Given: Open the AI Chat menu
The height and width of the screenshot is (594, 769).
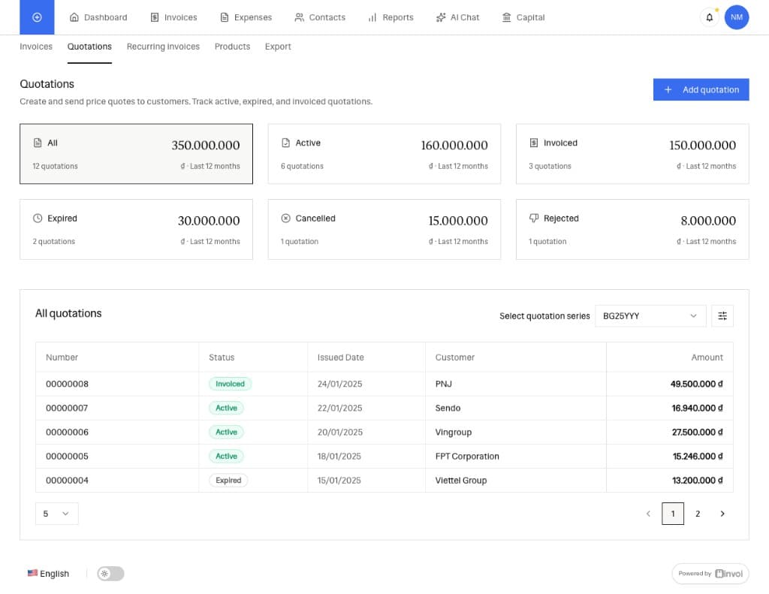Looking at the screenshot, I should pyautogui.click(x=457, y=17).
